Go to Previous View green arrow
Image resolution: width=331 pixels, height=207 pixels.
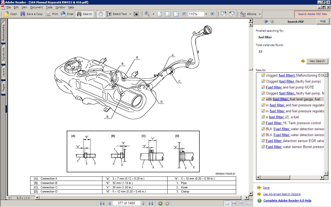click(160, 203)
